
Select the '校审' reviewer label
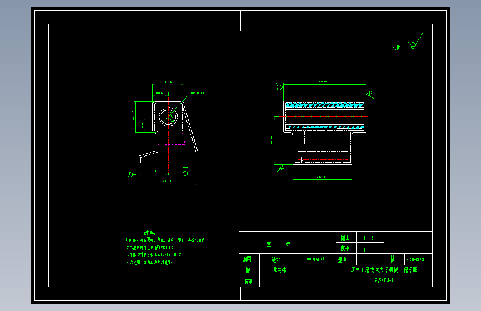249,282
